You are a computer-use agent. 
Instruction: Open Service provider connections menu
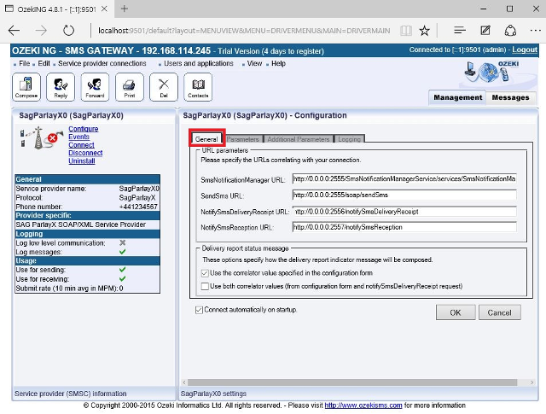102,63
